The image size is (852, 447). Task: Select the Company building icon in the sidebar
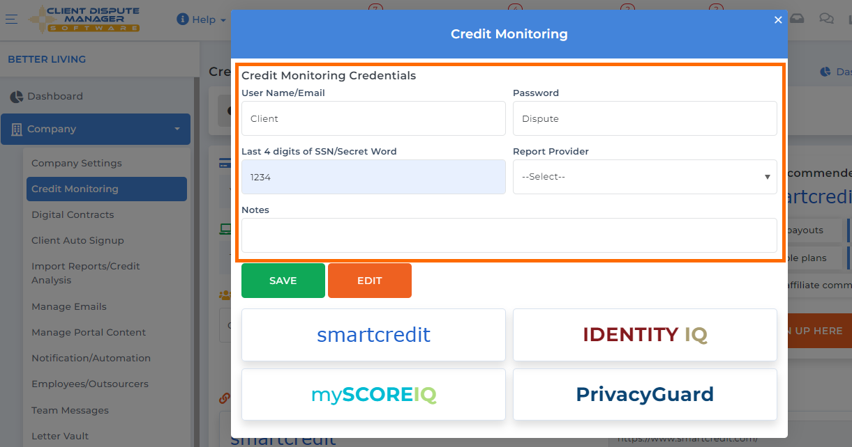pos(17,129)
